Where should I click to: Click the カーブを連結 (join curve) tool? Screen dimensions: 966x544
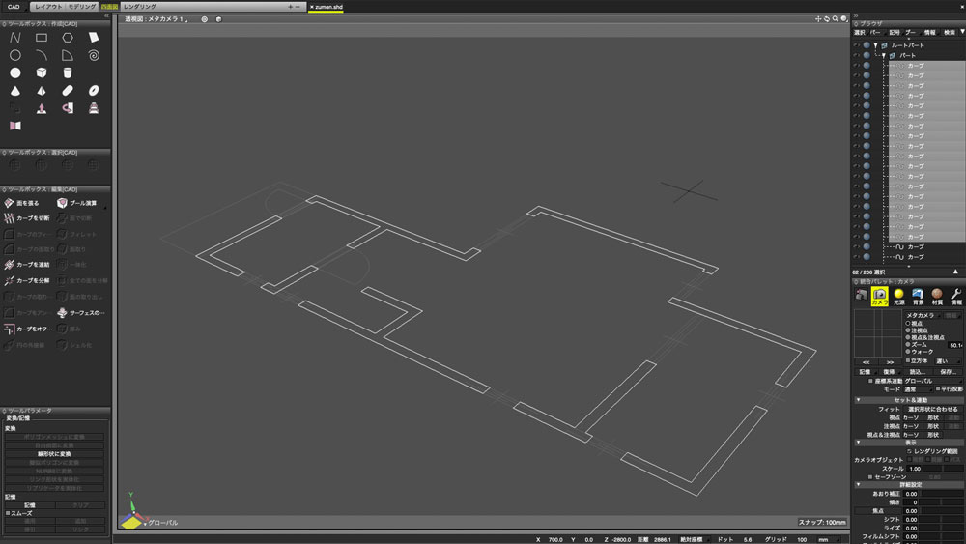(28, 265)
